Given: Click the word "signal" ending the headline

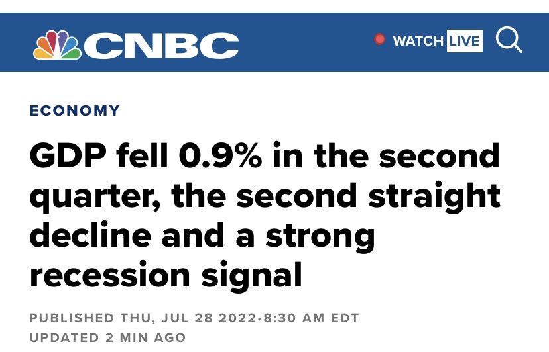Looking at the screenshot, I should (251, 277).
